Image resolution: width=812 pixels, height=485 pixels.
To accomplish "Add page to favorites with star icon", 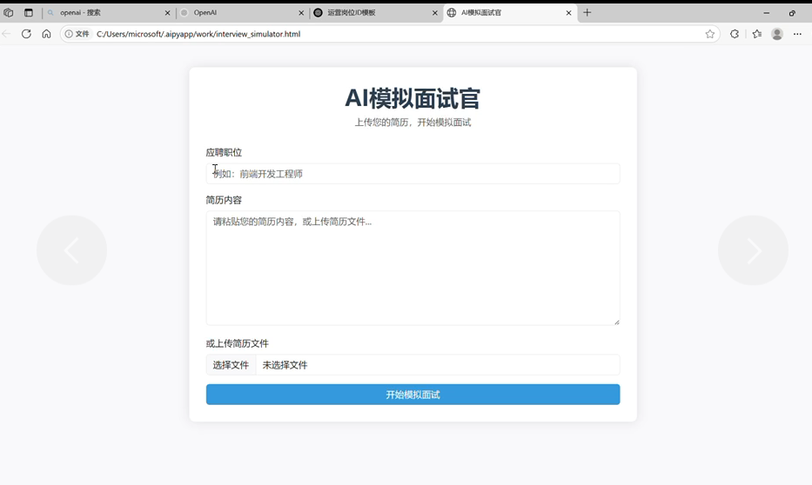I will click(x=710, y=34).
